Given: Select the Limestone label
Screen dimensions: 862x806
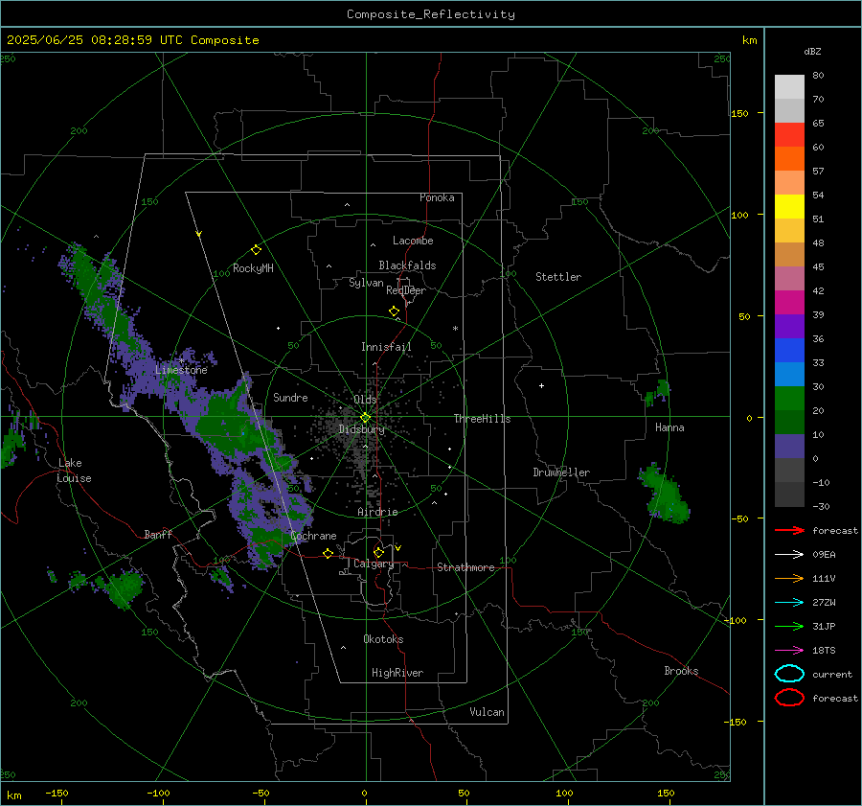Looking at the screenshot, I should coord(181,370).
